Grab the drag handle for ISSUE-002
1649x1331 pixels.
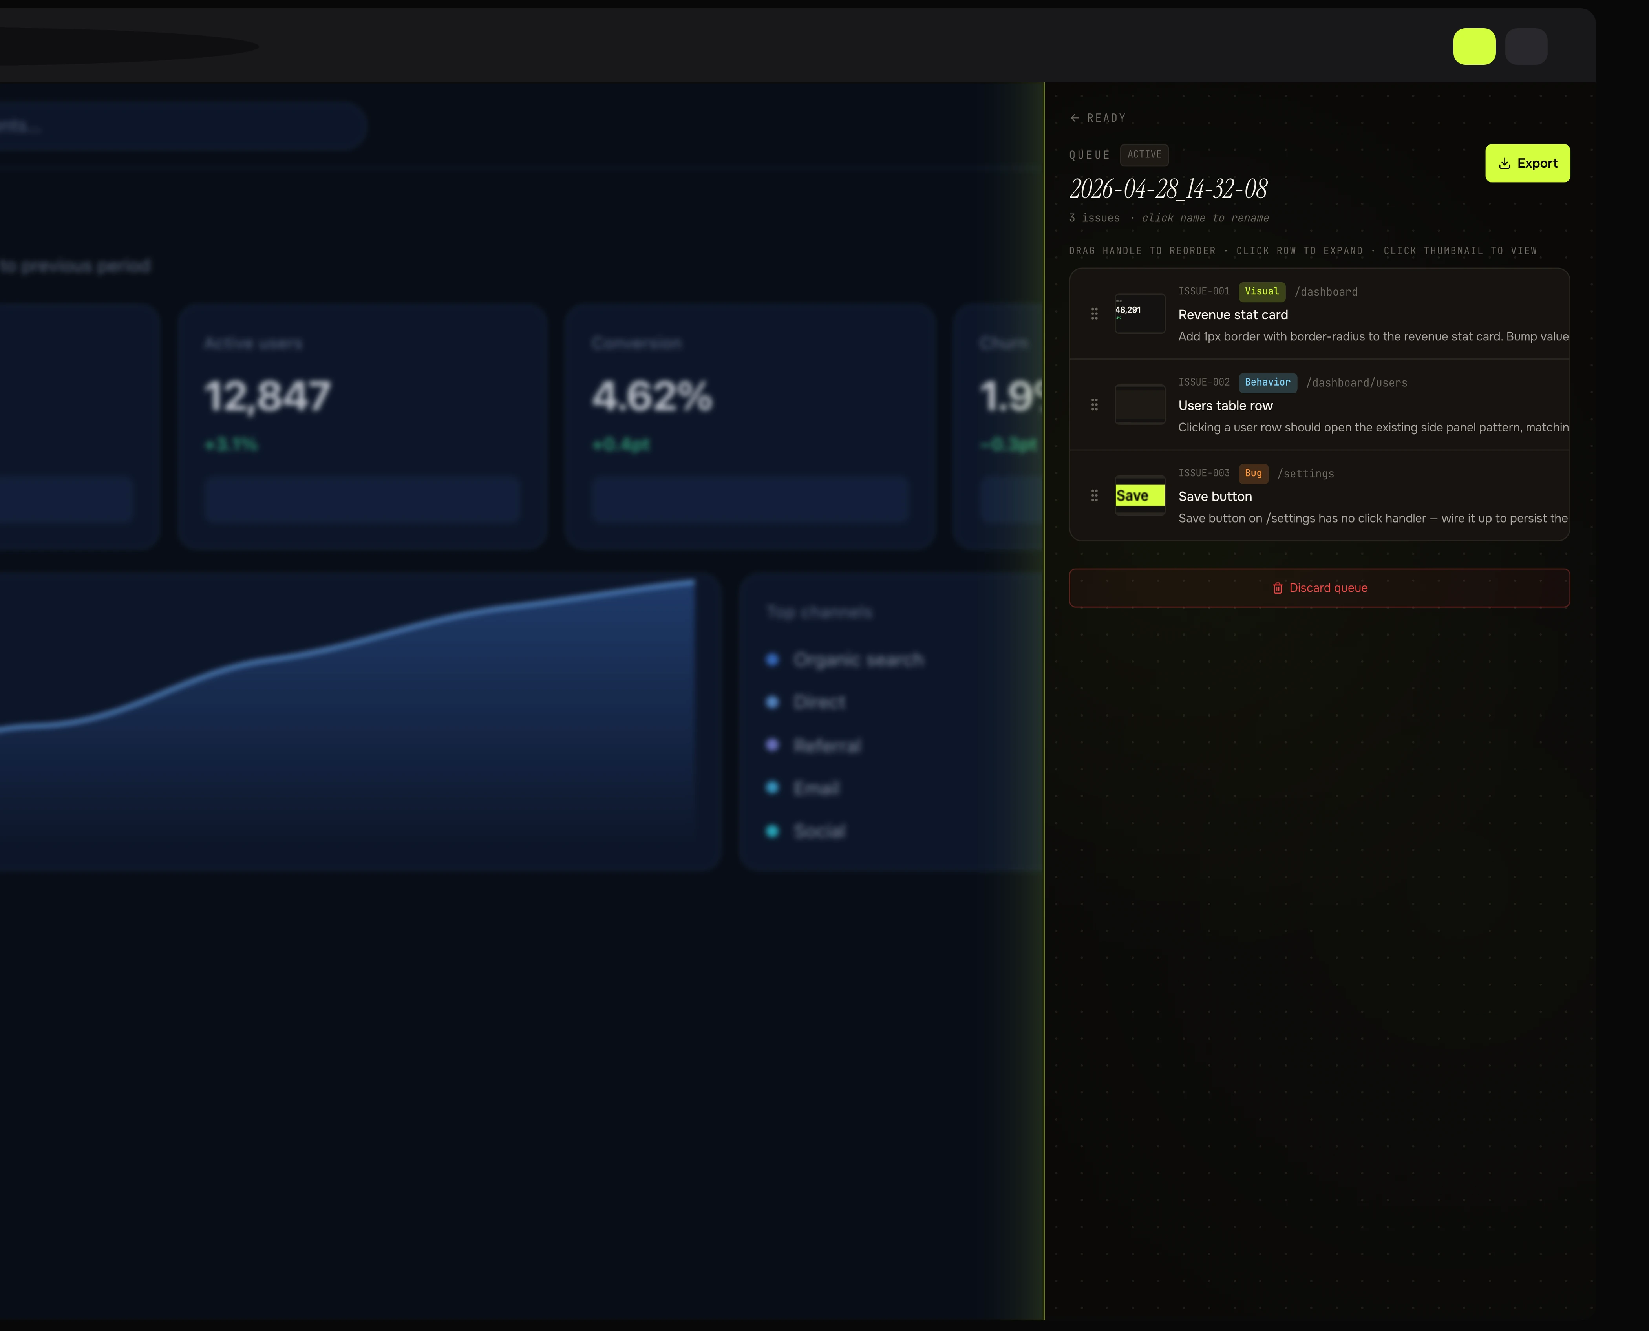tap(1094, 405)
